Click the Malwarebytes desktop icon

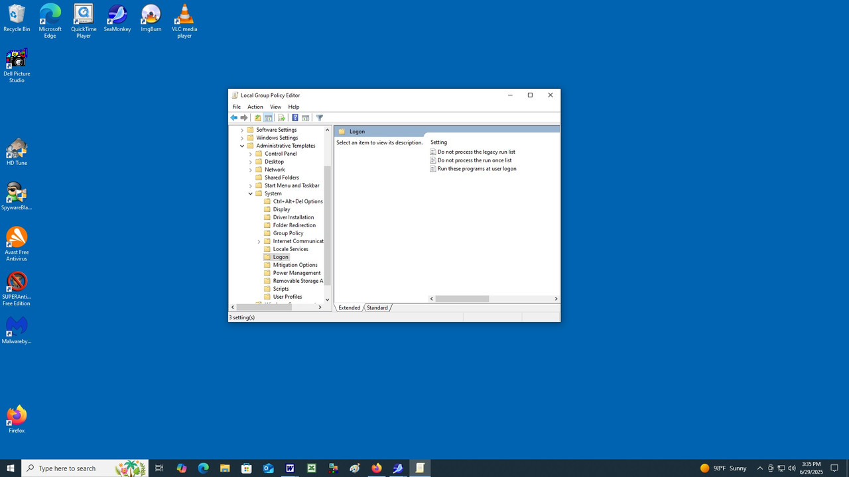point(17,331)
